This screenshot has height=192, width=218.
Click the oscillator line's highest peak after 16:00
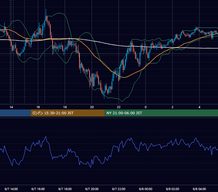tap(46, 137)
